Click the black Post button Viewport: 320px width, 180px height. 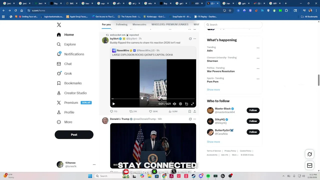click(74, 134)
